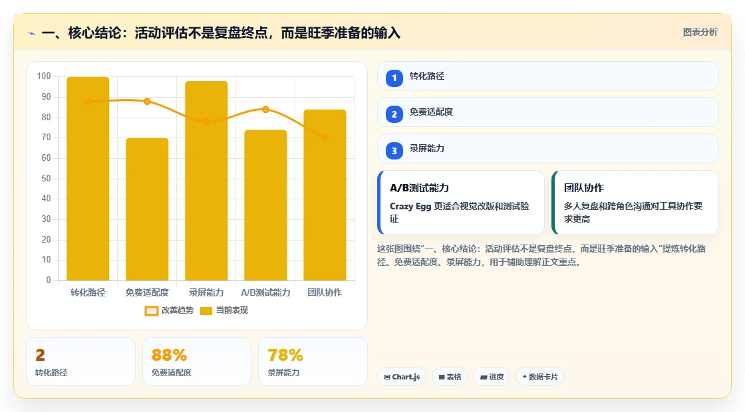The image size is (745, 412).
Task: Click the 78% 录屏能力 stat card
Action: pyautogui.click(x=313, y=361)
